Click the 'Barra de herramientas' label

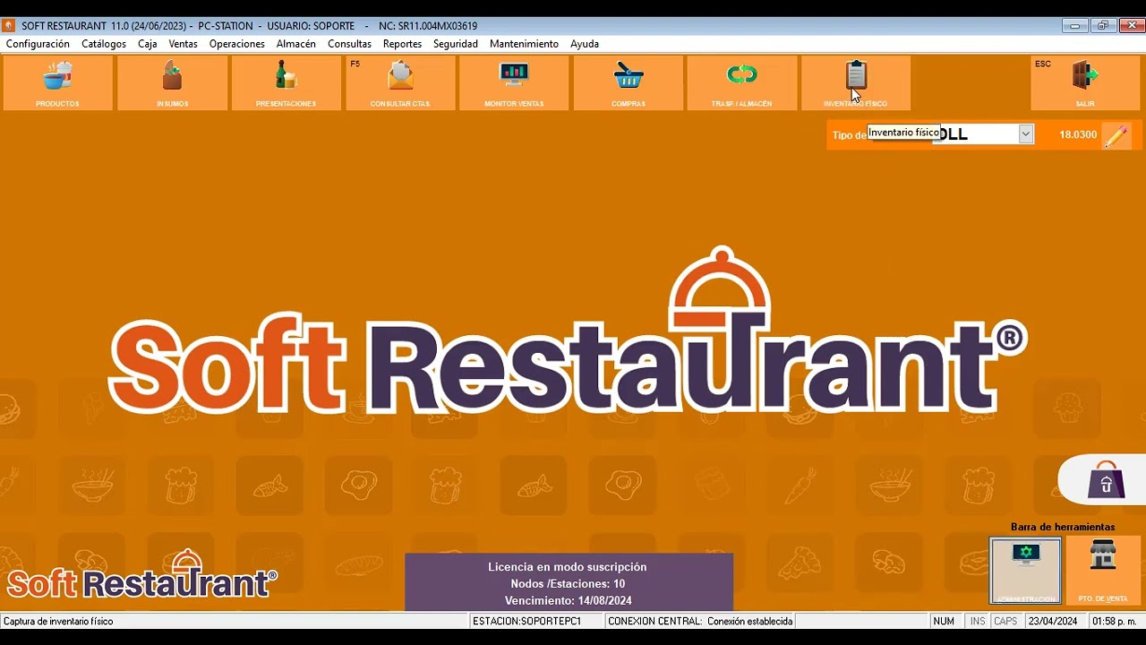point(1063,527)
